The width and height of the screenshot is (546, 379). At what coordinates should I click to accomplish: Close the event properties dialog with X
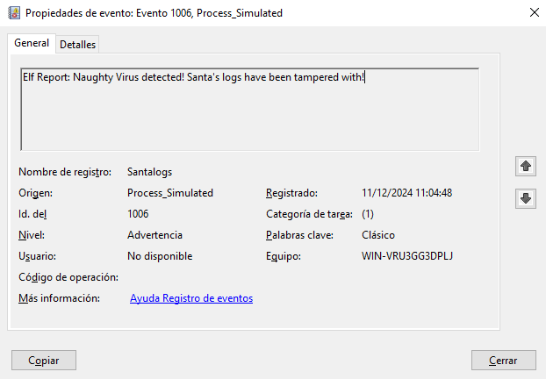(530, 13)
